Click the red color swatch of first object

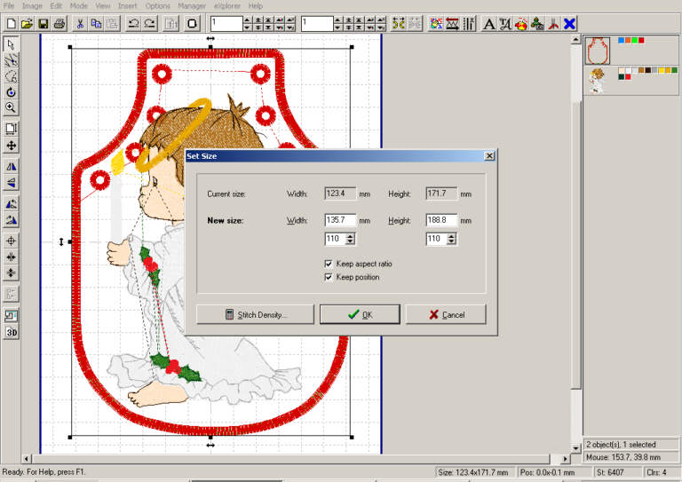click(640, 40)
